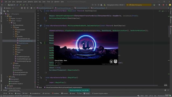This screenshot has width=172, height=97.
Task: Click the editor vertical scrollbar
Action: [169, 31]
